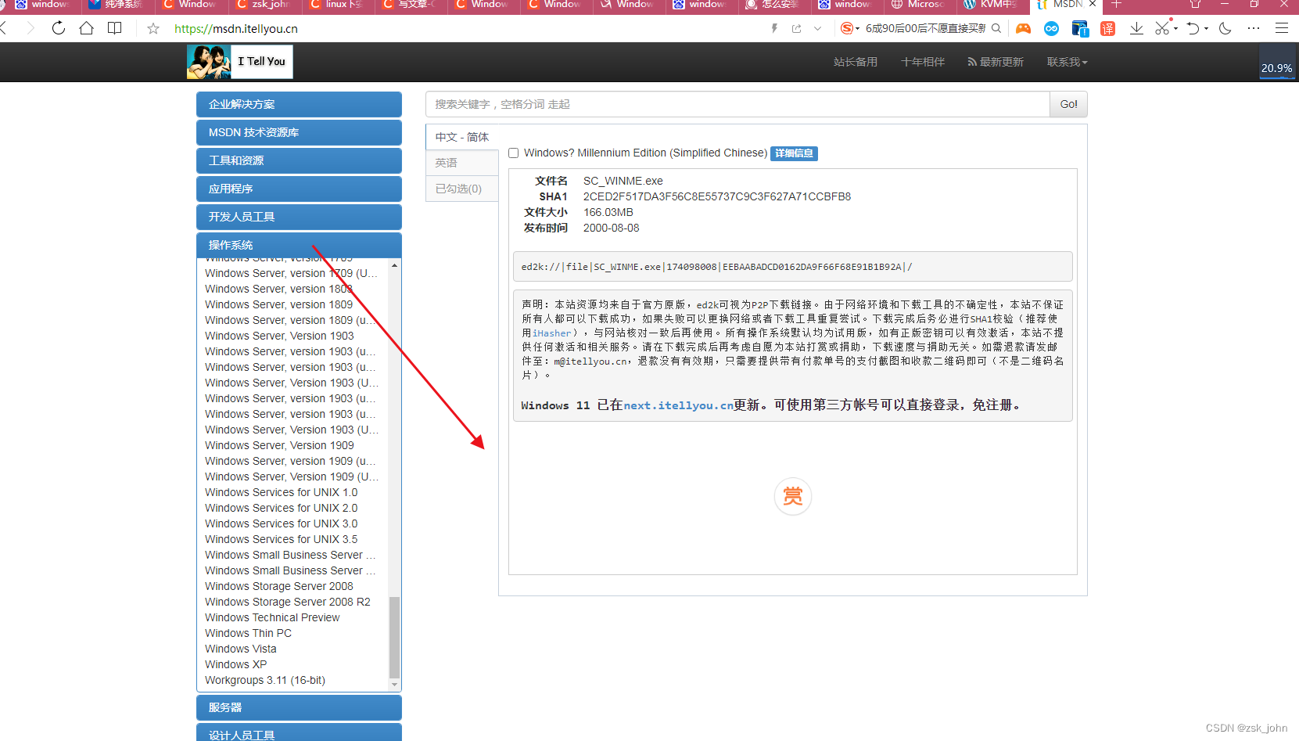Open the game controller extension icon
Screen dimensions: 1299x741
coord(1023,28)
